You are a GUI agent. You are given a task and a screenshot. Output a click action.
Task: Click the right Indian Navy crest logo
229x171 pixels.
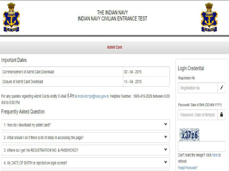209,17
